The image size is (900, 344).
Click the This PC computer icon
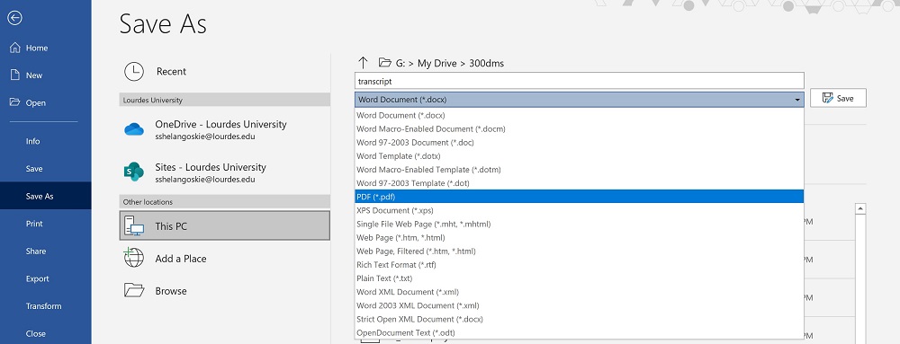[134, 226]
